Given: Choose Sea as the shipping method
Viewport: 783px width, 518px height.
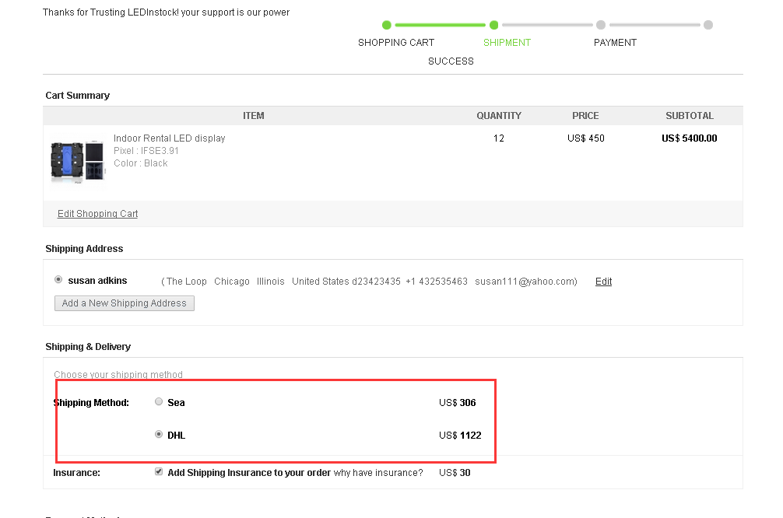Looking at the screenshot, I should point(159,402).
